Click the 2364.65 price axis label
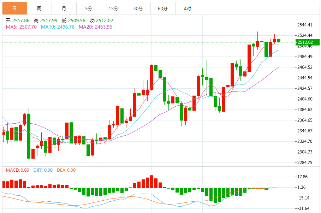The width and height of the screenshot is (321, 213). pyautogui.click(x=305, y=120)
